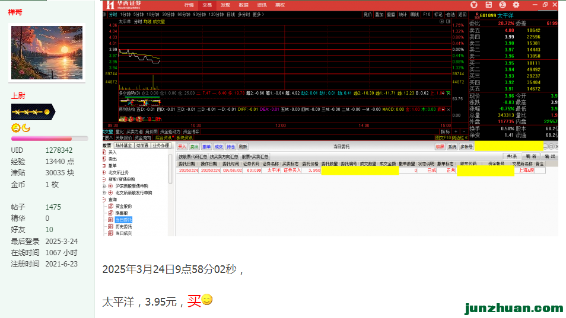The width and height of the screenshot is (566, 318).
Task: Expand the 沪深新股新债申购 node
Action: [x=104, y=186]
